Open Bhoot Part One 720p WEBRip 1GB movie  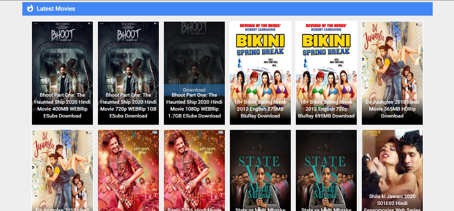[x=128, y=73]
